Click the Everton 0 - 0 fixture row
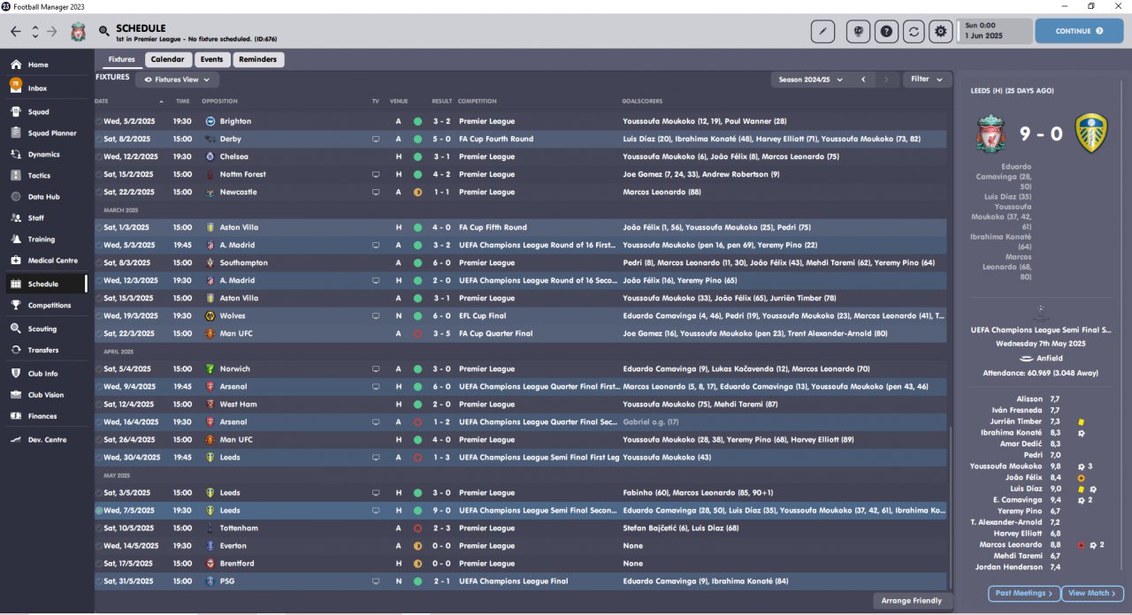The image size is (1132, 615). pyautogui.click(x=521, y=546)
